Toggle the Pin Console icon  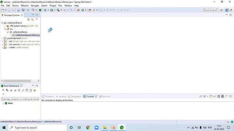(200, 96)
